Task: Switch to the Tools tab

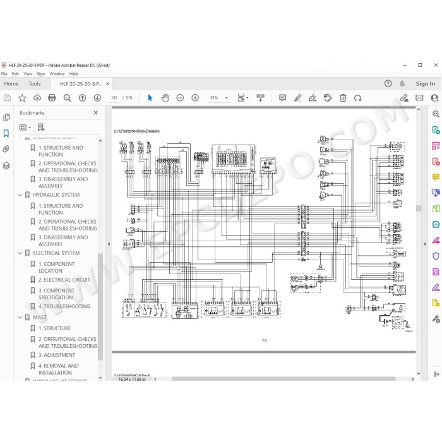Action: (34, 84)
